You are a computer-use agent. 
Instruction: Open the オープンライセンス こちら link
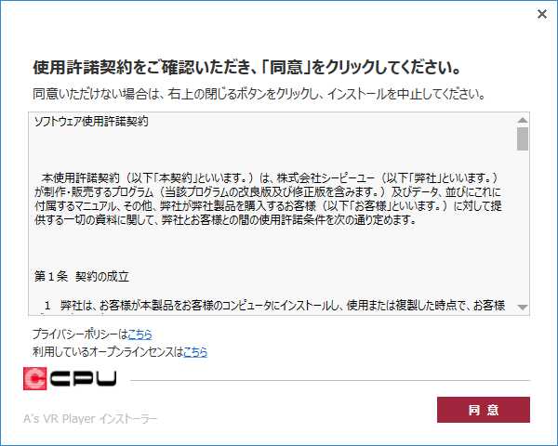coord(195,352)
